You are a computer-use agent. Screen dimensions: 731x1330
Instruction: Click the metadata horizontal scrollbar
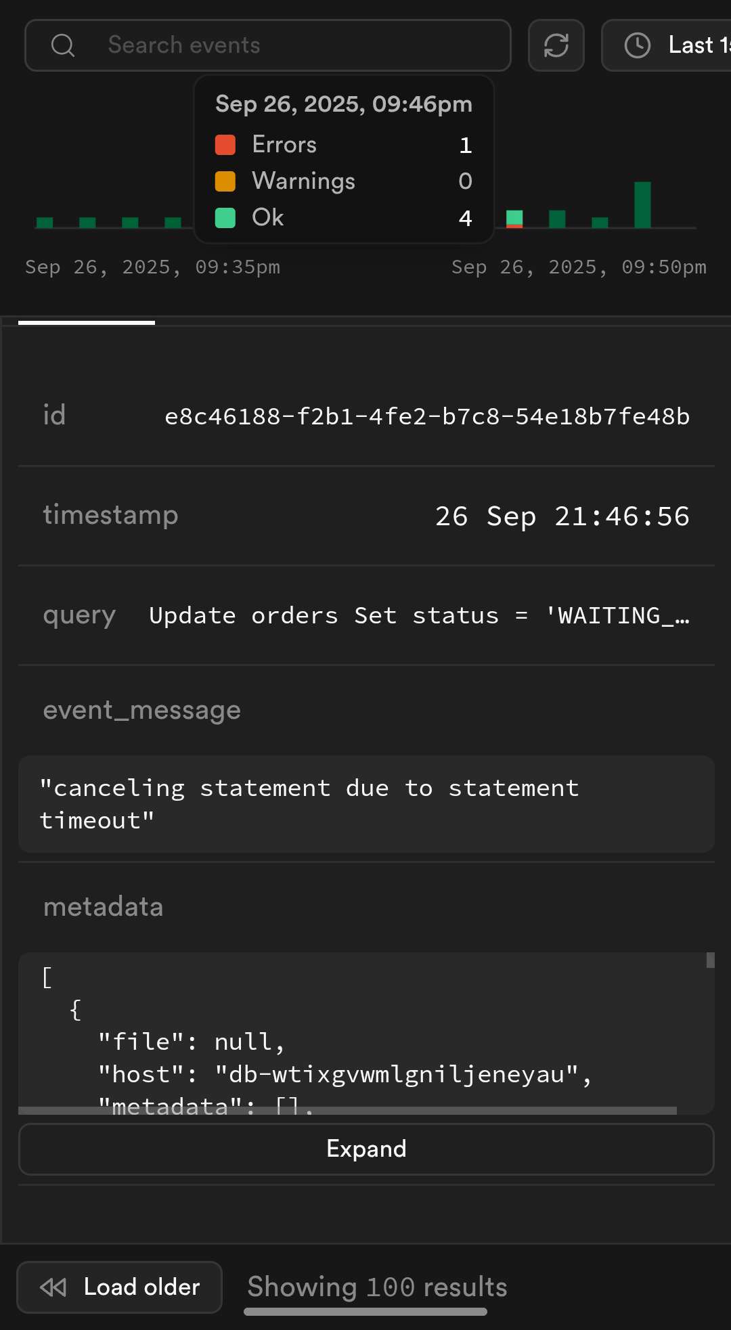347,1111
